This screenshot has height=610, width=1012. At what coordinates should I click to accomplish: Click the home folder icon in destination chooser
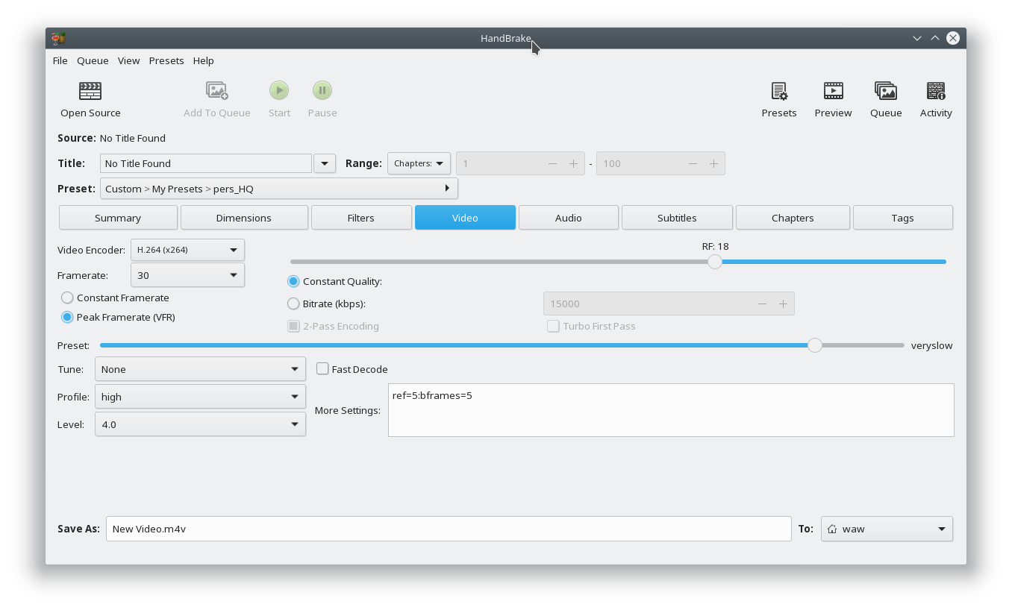click(x=832, y=529)
